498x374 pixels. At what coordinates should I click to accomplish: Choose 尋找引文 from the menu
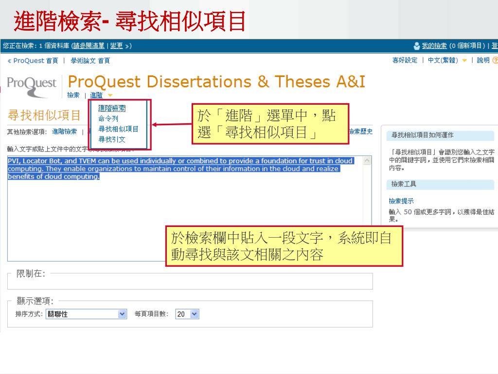(112, 139)
